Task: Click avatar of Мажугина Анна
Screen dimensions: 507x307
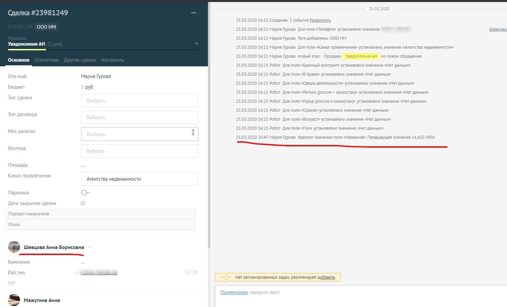Action: click(14, 300)
